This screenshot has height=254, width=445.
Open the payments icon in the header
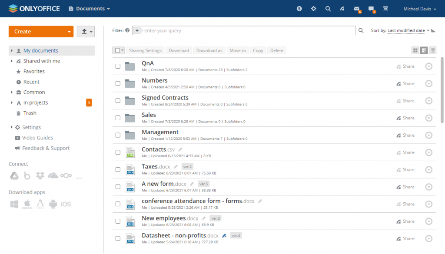299,8
